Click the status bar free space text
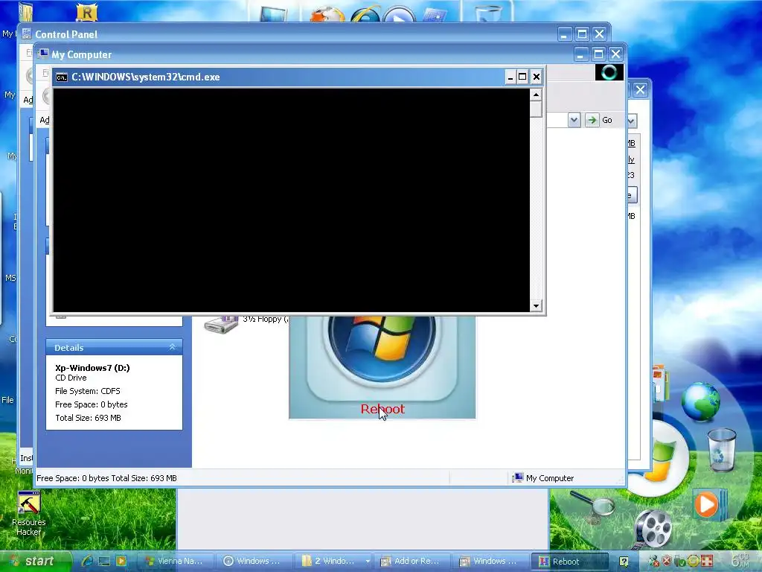Image resolution: width=762 pixels, height=572 pixels. pos(106,478)
